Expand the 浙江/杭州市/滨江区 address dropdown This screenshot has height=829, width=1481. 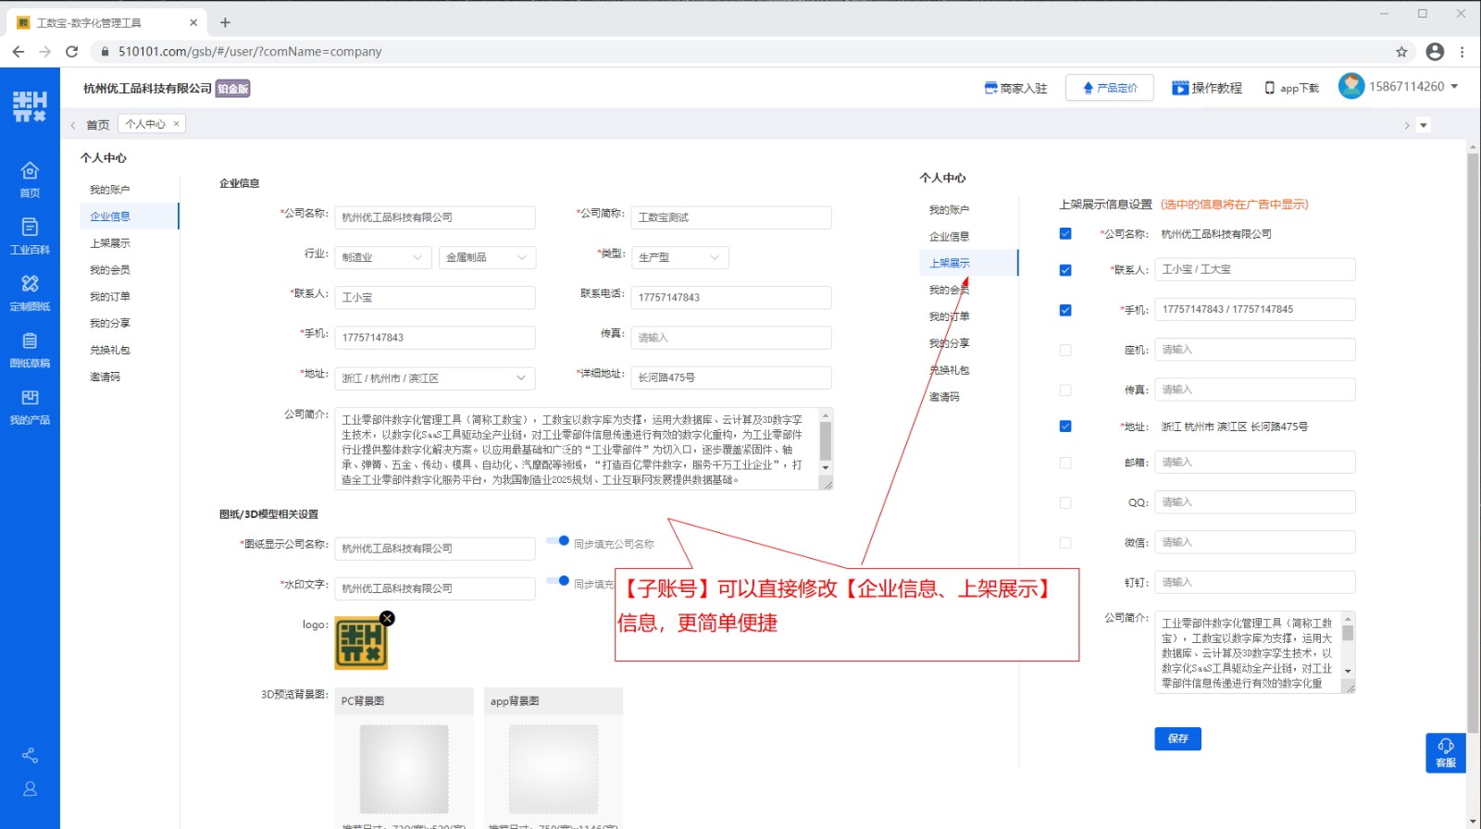click(433, 377)
